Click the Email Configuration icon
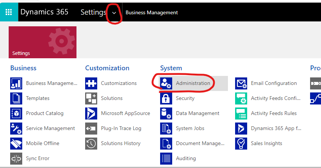Viewport: 321px width, 168px height. 241,83
